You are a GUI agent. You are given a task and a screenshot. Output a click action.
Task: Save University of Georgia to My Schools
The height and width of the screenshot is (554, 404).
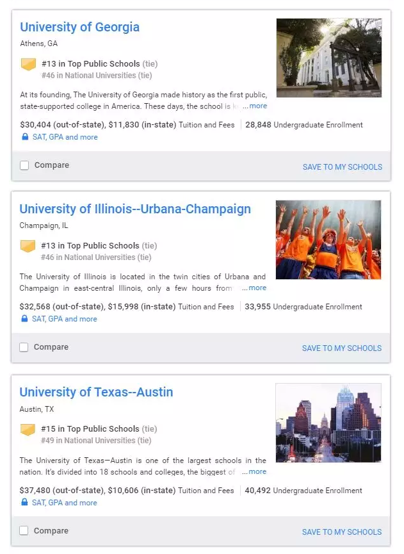[x=342, y=167]
